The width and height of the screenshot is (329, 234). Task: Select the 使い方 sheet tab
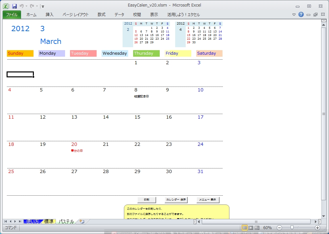click(33, 222)
